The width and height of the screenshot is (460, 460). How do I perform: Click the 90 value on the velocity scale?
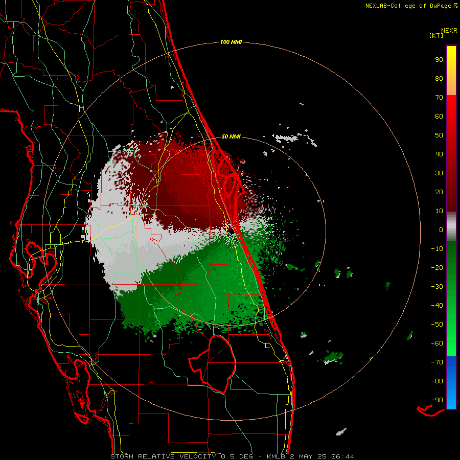coord(439,60)
